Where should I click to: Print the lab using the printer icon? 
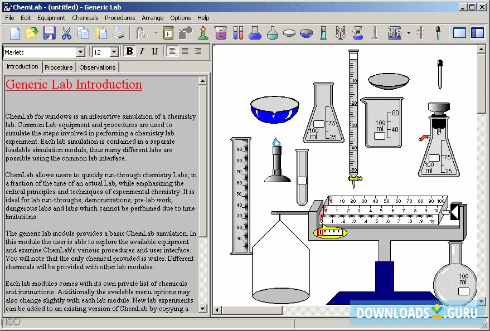(x=118, y=33)
